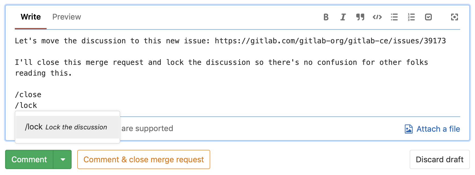Stay on the Write tab
The image size is (475, 175).
click(x=30, y=17)
